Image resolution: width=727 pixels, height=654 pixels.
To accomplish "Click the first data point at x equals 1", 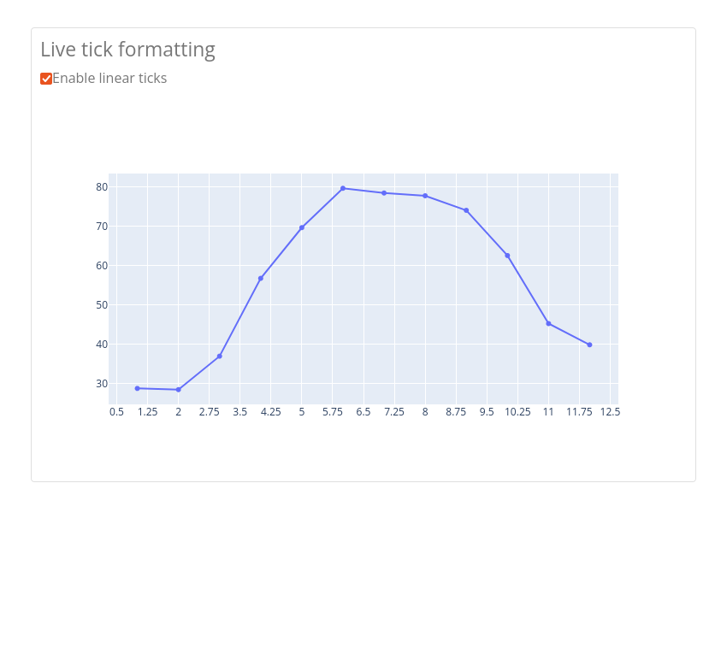I will pos(137,388).
